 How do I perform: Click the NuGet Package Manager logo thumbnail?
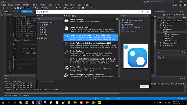tap(136, 56)
